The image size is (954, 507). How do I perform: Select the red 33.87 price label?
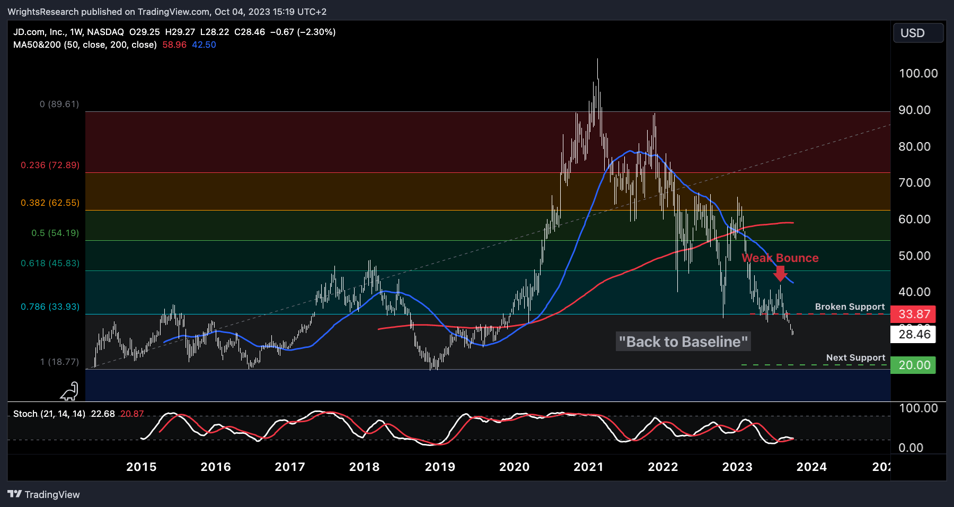(913, 314)
